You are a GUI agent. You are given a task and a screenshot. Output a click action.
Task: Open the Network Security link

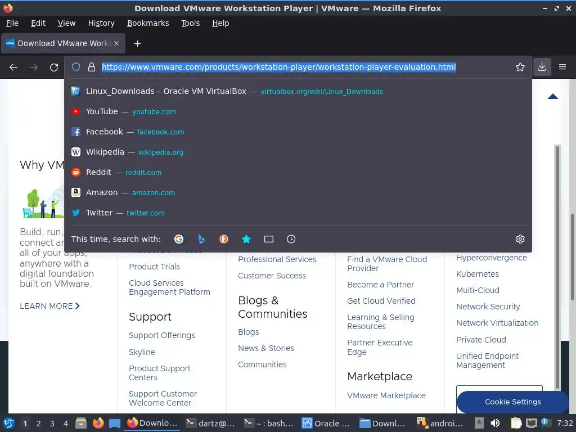pyautogui.click(x=488, y=307)
